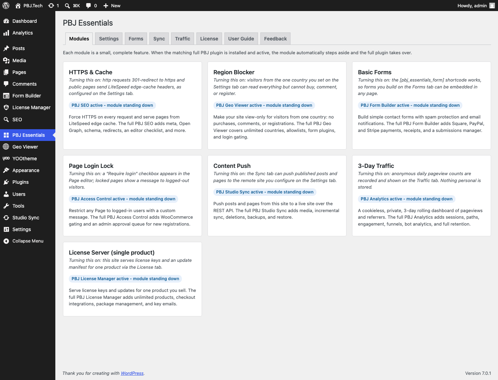498x380 pixels.
Task: Click the WordPress footer link
Action: click(x=132, y=373)
